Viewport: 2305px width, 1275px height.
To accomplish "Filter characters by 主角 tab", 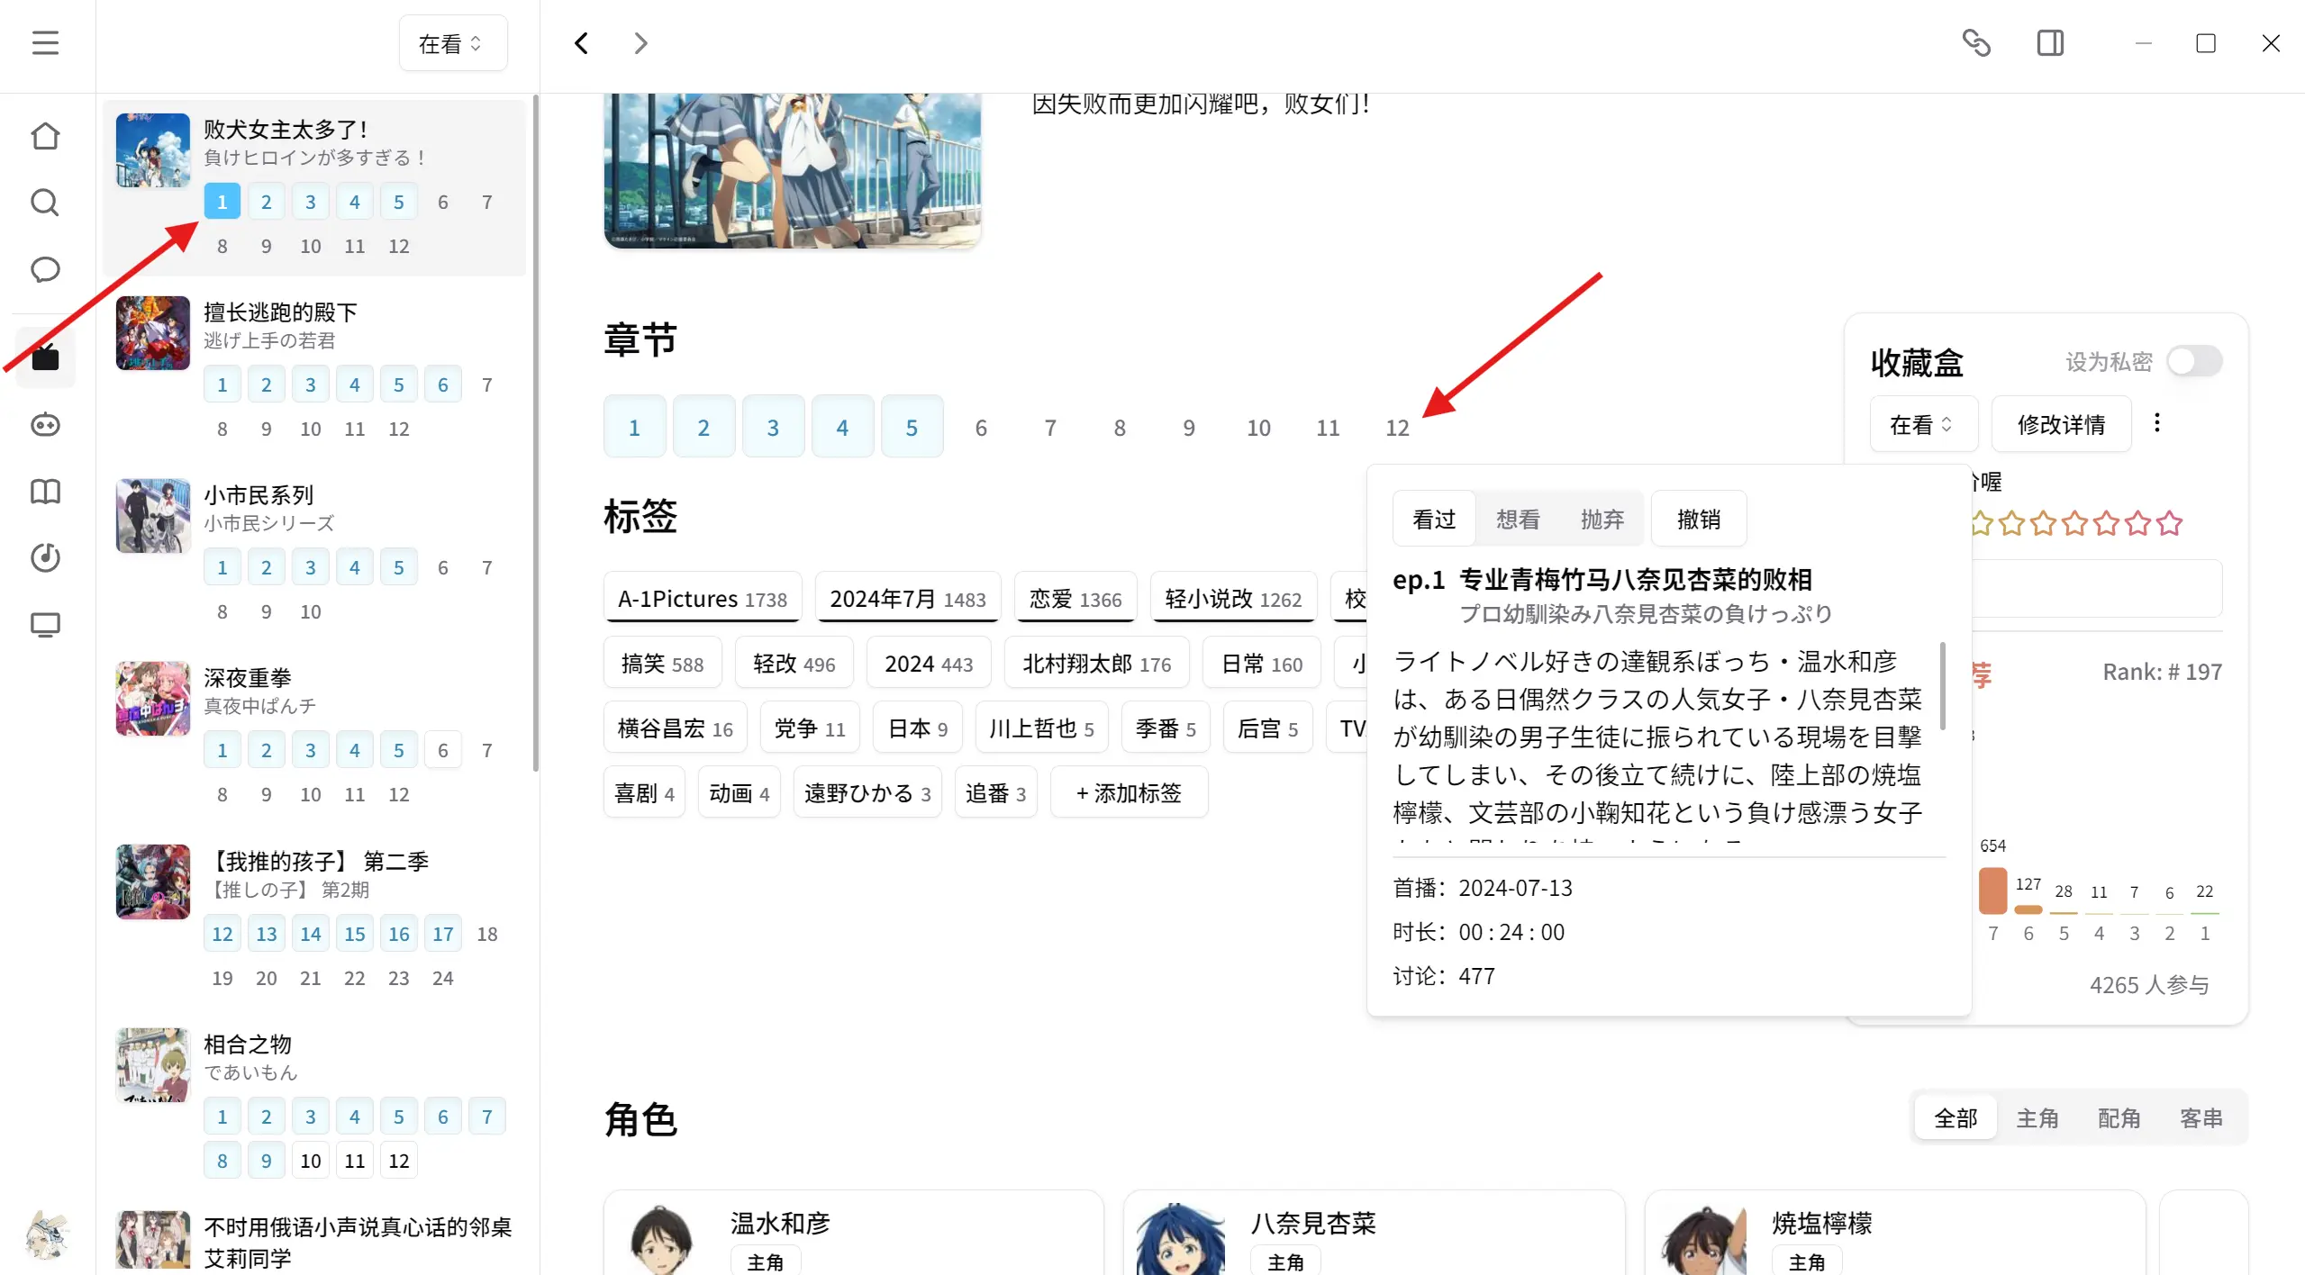I will pos(2037,1117).
